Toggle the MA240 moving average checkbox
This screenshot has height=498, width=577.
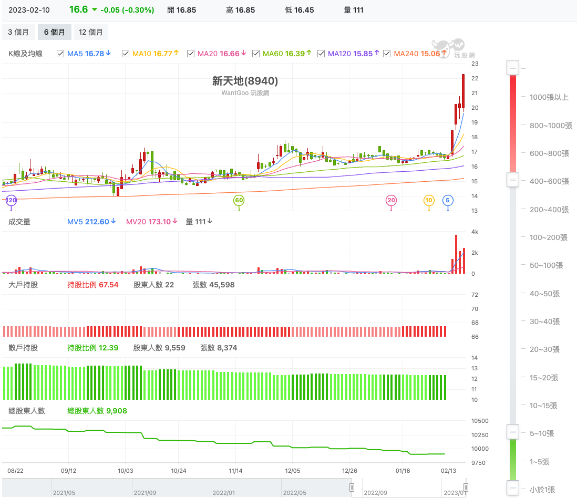[387, 54]
